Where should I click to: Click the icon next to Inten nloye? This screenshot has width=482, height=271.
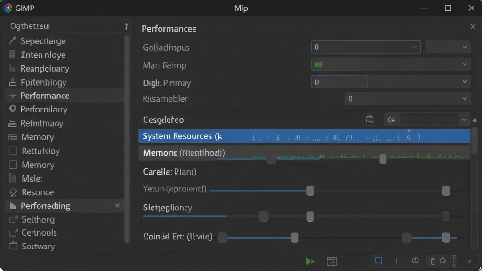12,55
